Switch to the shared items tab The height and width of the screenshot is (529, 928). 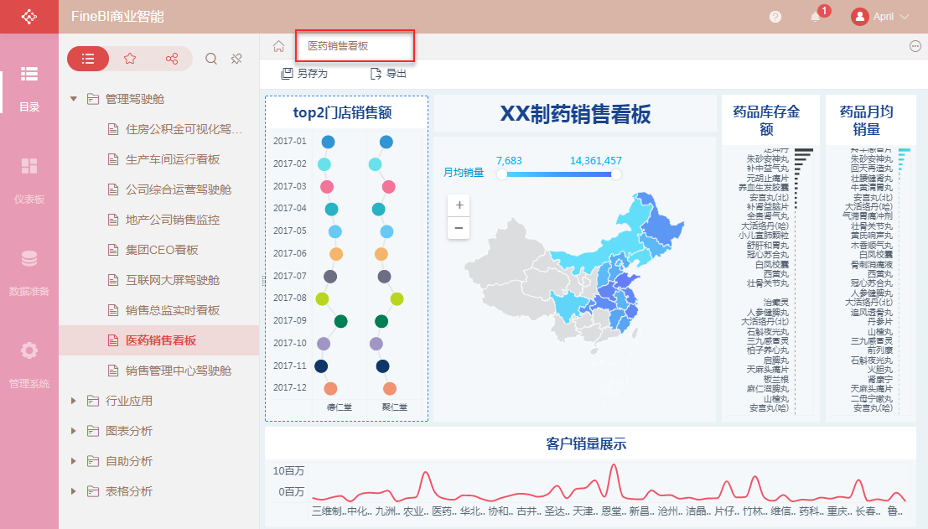(172, 59)
